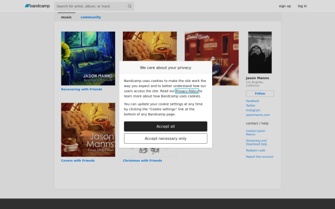
Task: Visit jasonmanns.com link
Action: [x=257, y=115]
